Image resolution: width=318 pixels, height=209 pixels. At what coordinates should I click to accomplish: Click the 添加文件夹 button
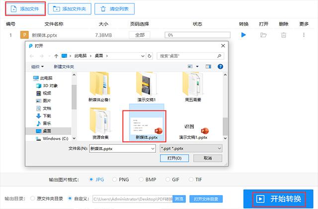(x=70, y=9)
